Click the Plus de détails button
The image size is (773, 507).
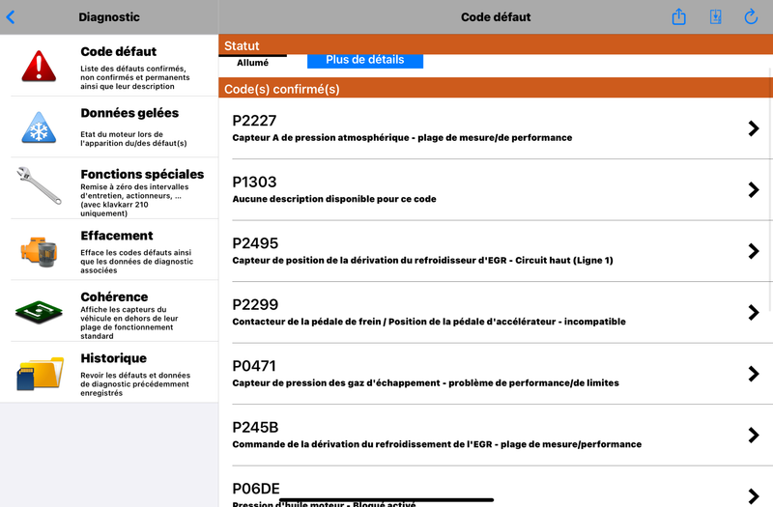365,61
